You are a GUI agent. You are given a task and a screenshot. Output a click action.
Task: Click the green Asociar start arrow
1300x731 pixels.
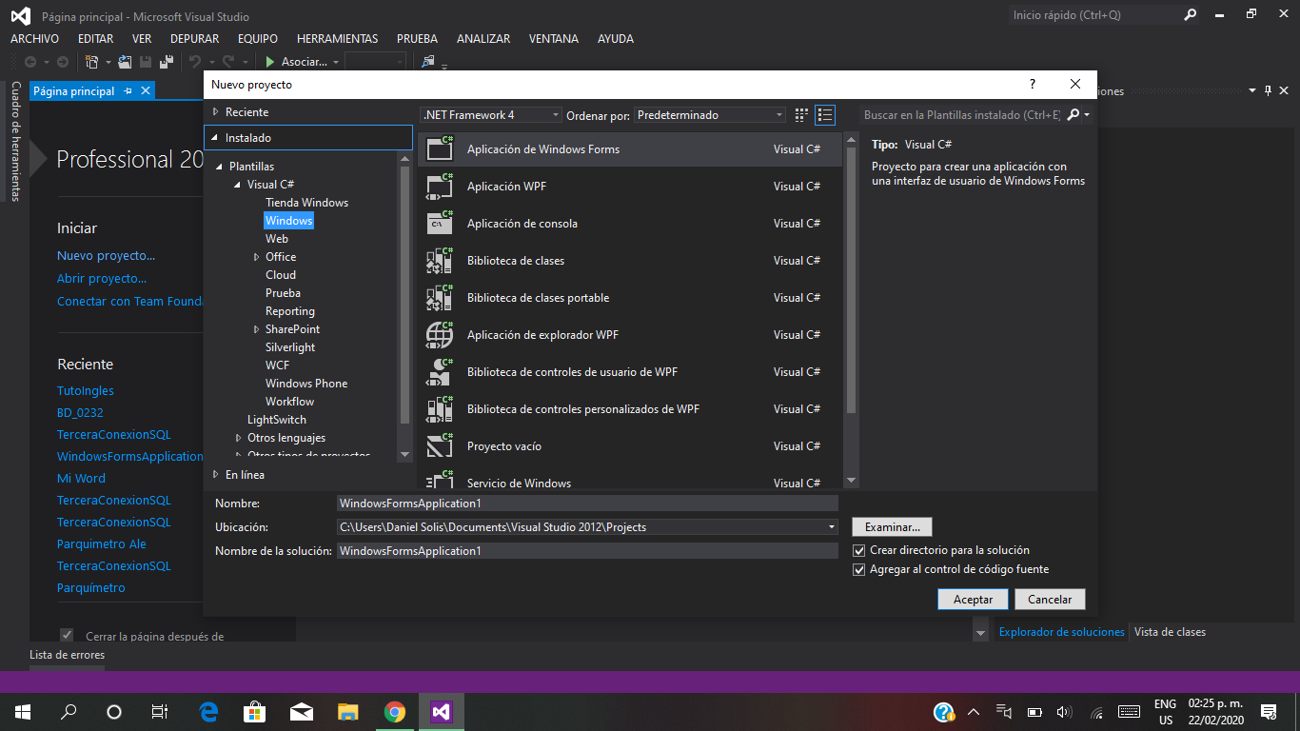[270, 62]
